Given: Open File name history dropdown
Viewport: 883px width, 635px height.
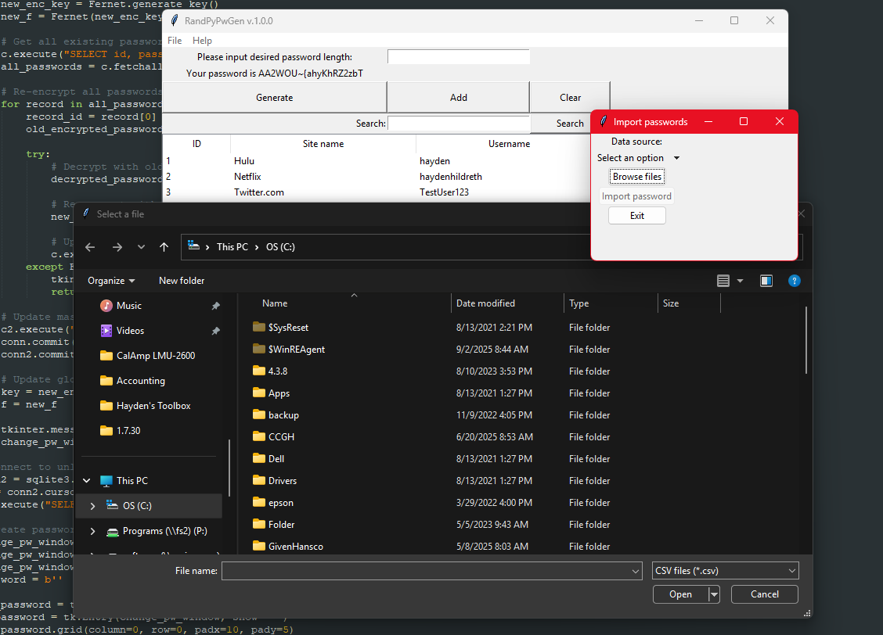Looking at the screenshot, I should 636,571.
